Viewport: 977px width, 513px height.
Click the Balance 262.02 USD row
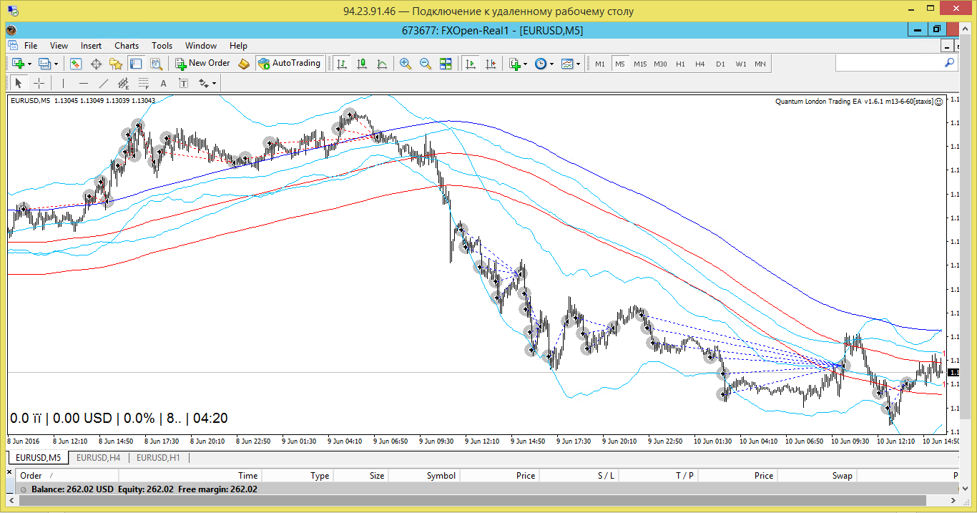coord(486,489)
